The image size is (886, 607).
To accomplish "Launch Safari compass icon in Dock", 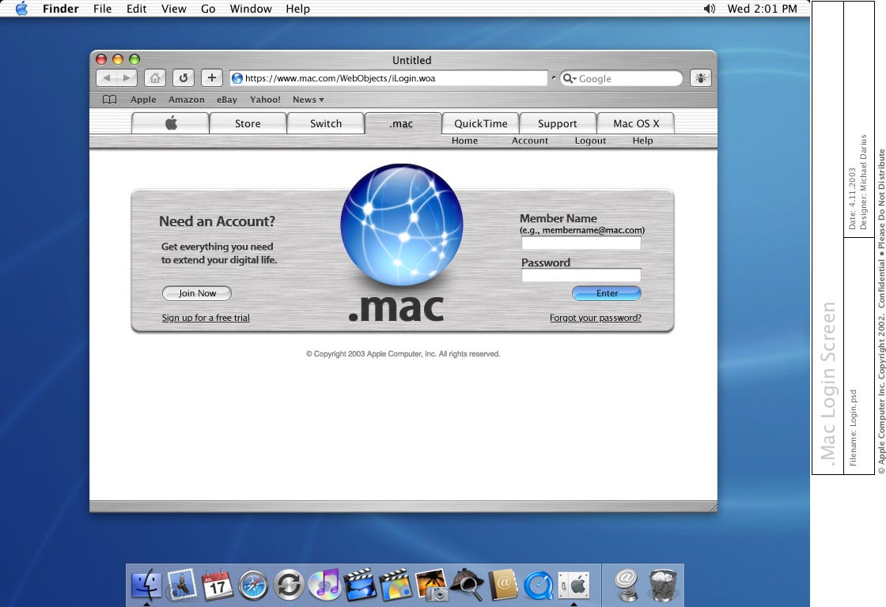I will [252, 585].
